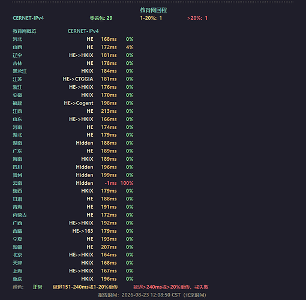Select the 零丢包: 29 summary
Screen dimensions: 306x300
pyautogui.click(x=101, y=18)
